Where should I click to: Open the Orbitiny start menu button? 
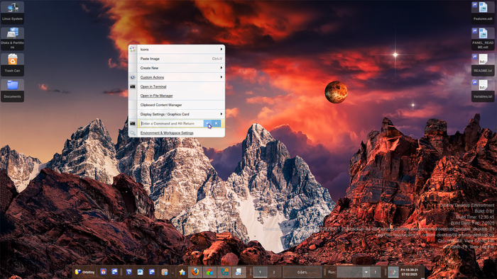(x=84, y=272)
